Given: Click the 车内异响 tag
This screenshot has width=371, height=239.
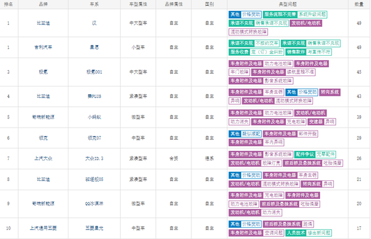Looking at the screenshot, I should pyautogui.click(x=273, y=142).
